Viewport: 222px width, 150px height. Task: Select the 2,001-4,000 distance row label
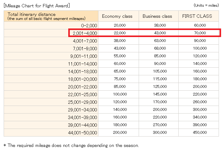pyautogui.click(x=85, y=33)
